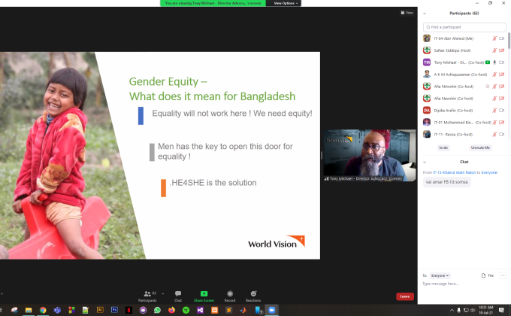Launch Firefox from the taskbar
Image resolution: width=511 pixels, height=316 pixels.
tap(171, 310)
